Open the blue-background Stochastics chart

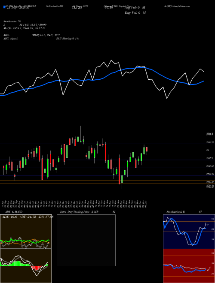pyautogui.click(x=189, y=232)
